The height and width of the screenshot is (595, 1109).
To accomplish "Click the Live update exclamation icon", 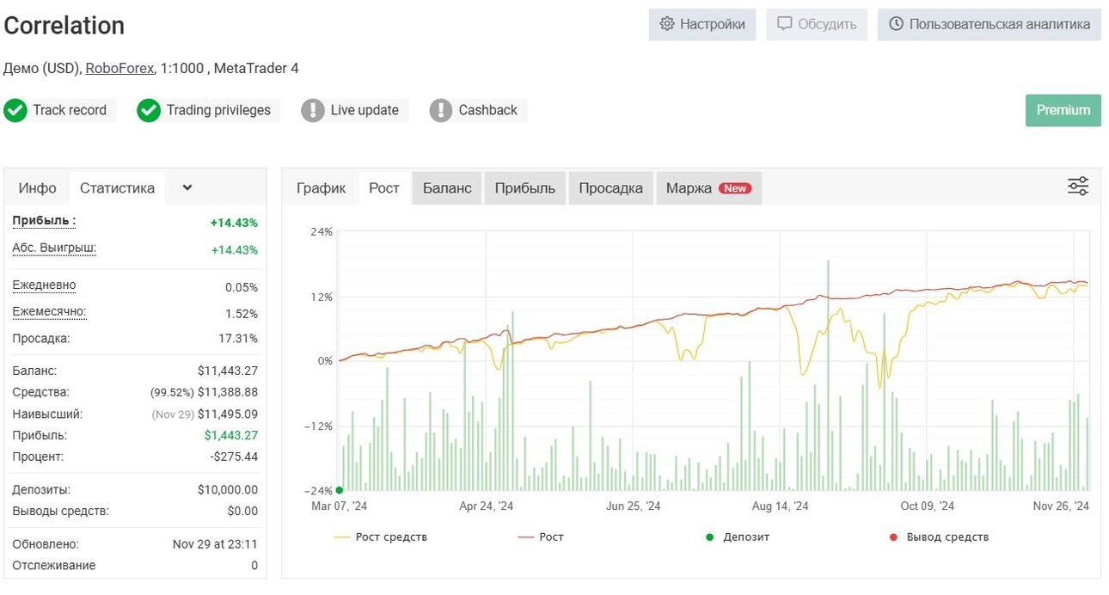I will coord(313,110).
